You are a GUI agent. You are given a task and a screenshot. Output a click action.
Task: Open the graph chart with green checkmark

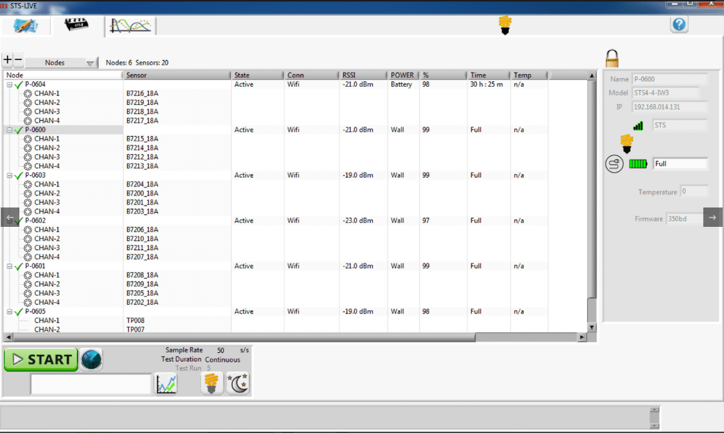[166, 384]
